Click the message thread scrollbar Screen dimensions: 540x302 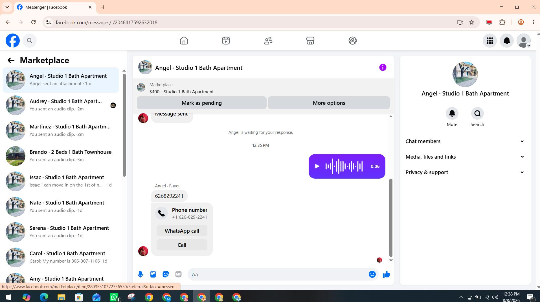click(x=391, y=217)
